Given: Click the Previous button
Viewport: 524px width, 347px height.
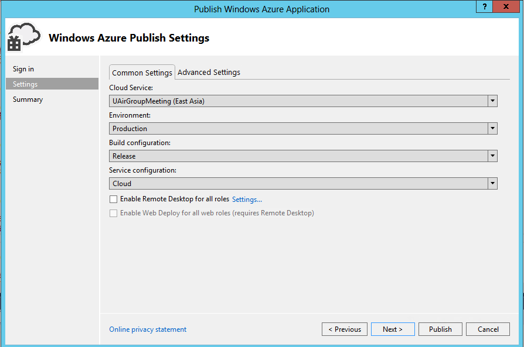Looking at the screenshot, I should [x=345, y=329].
